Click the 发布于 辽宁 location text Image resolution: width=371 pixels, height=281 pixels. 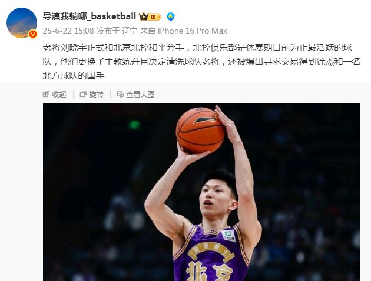tap(117, 31)
